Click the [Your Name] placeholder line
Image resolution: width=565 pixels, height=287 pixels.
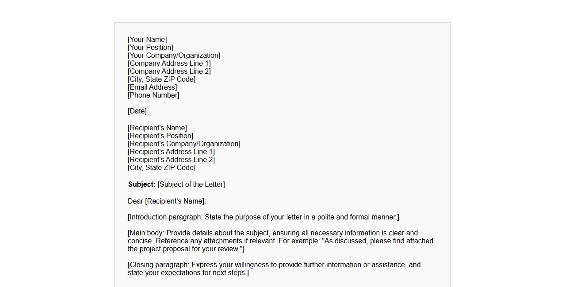pyautogui.click(x=147, y=40)
